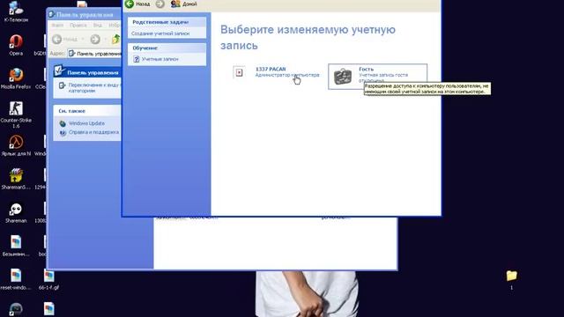
Task: Click Справка и поддержка help icon
Action: point(63,133)
